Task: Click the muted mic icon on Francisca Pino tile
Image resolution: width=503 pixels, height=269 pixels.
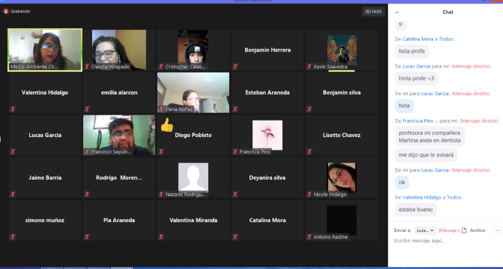Action: click(x=235, y=152)
